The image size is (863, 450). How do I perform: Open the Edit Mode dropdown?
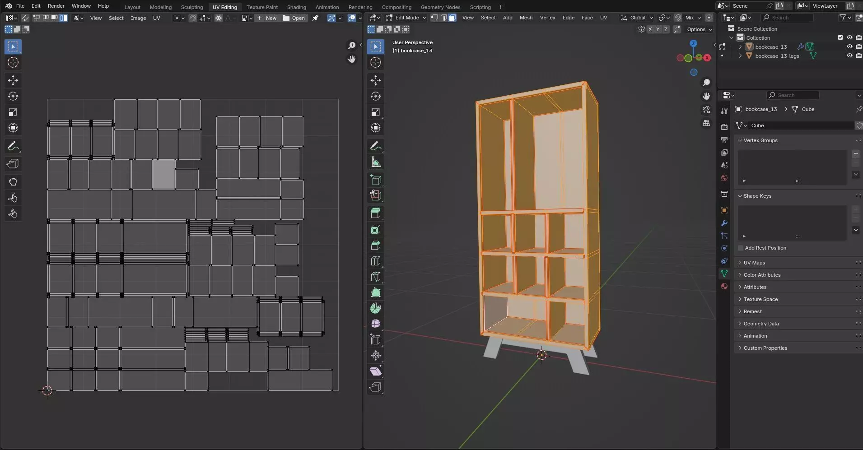pyautogui.click(x=406, y=18)
